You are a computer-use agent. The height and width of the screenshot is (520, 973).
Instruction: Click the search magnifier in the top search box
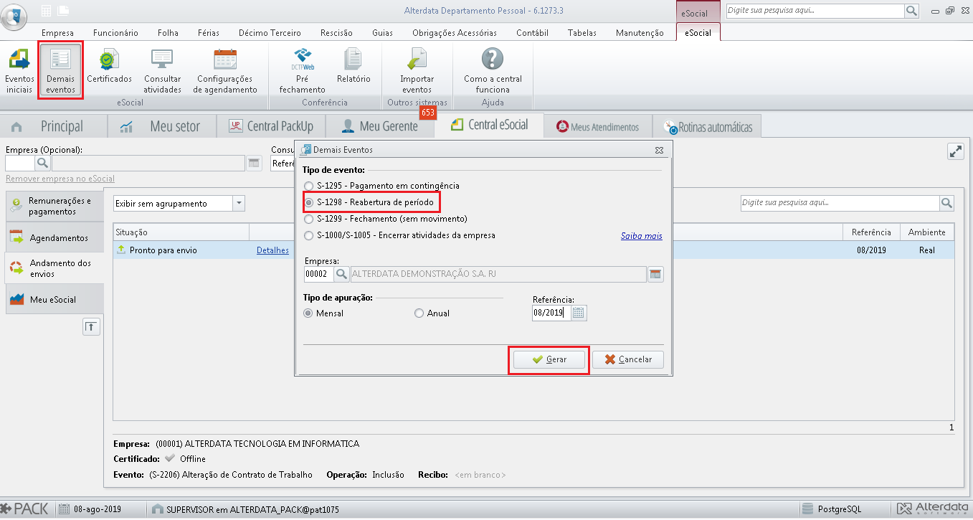coord(912,11)
